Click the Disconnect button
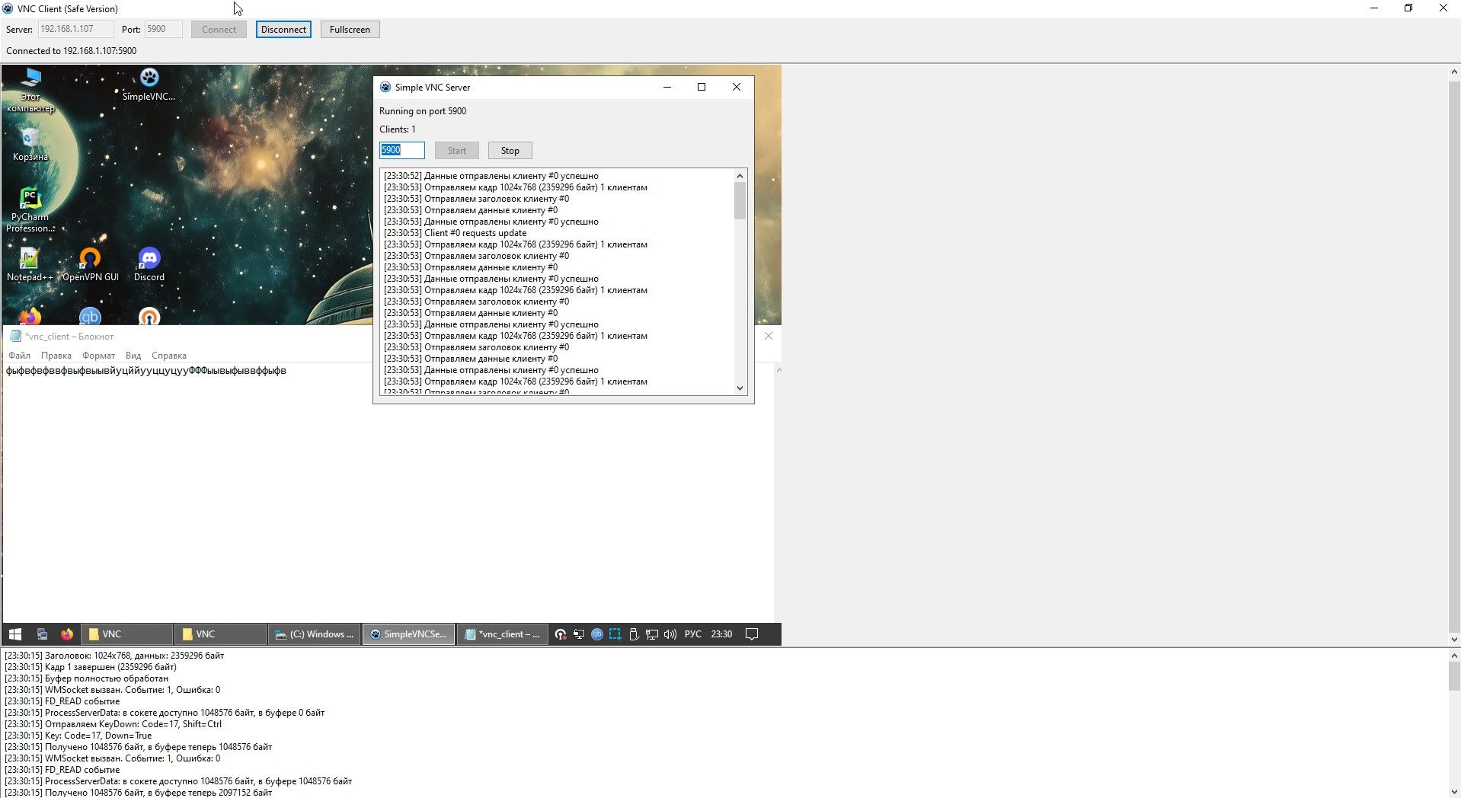The height and width of the screenshot is (798, 1461). pyautogui.click(x=283, y=30)
